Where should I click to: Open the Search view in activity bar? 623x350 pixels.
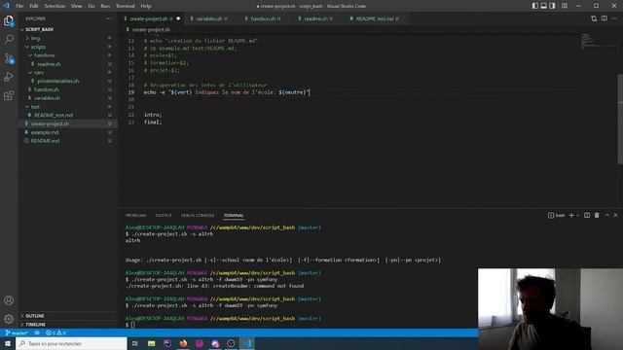pos(9,39)
